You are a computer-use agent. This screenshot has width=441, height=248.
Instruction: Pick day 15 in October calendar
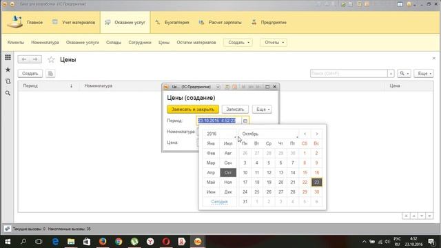click(x=305, y=173)
